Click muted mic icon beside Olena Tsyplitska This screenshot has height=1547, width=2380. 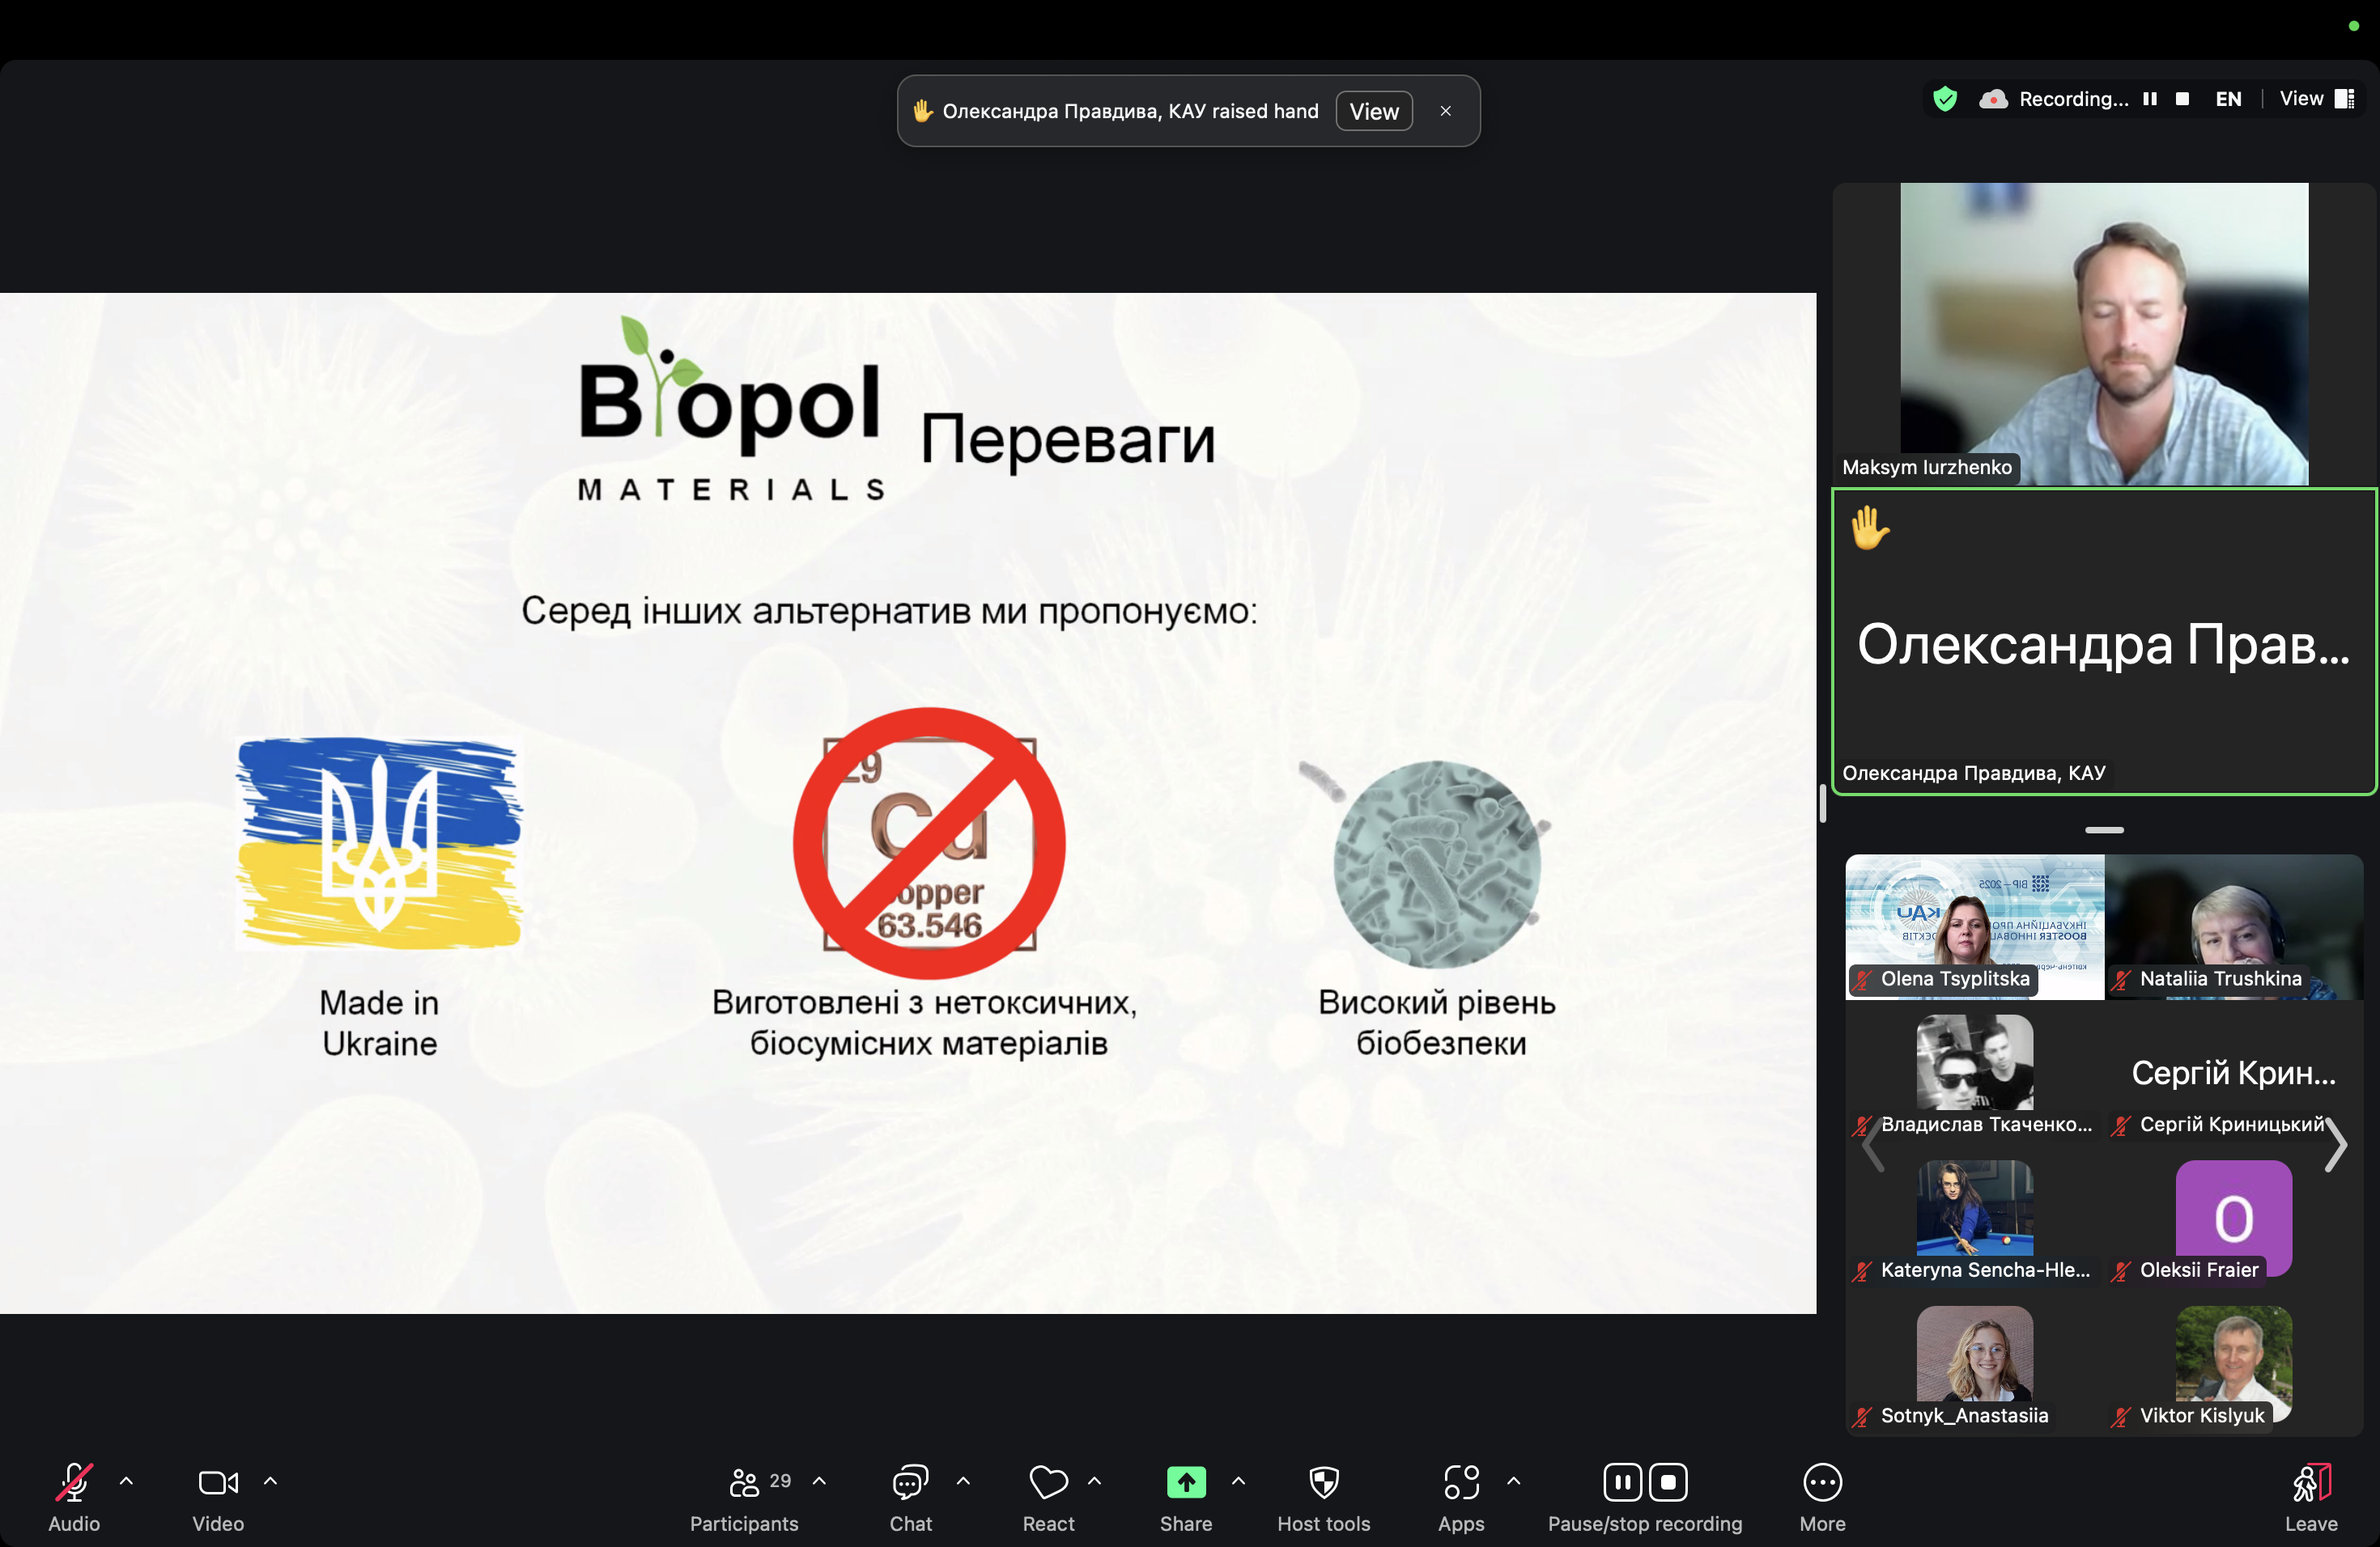1862,979
